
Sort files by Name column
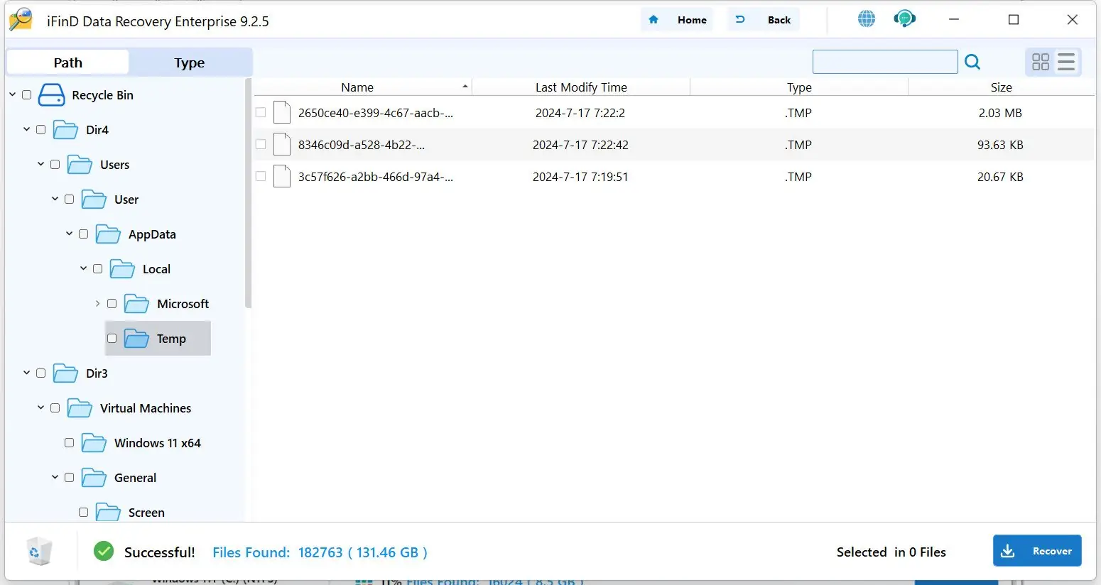point(363,87)
